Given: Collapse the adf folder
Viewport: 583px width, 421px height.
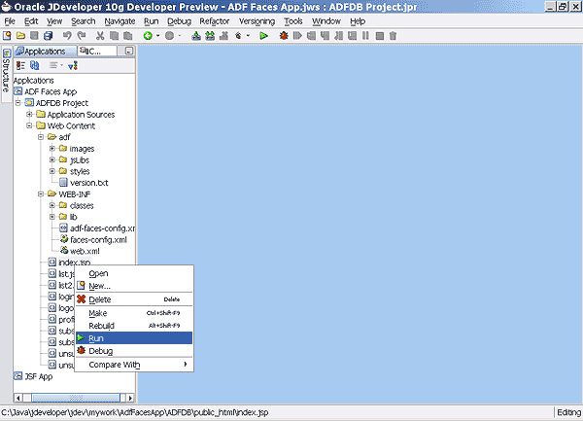Looking at the screenshot, I should (41, 137).
